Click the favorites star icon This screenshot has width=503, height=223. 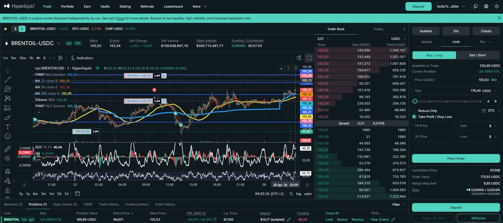[5, 29]
